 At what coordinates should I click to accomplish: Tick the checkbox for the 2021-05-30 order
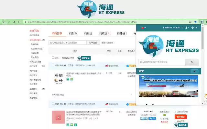point(53,104)
